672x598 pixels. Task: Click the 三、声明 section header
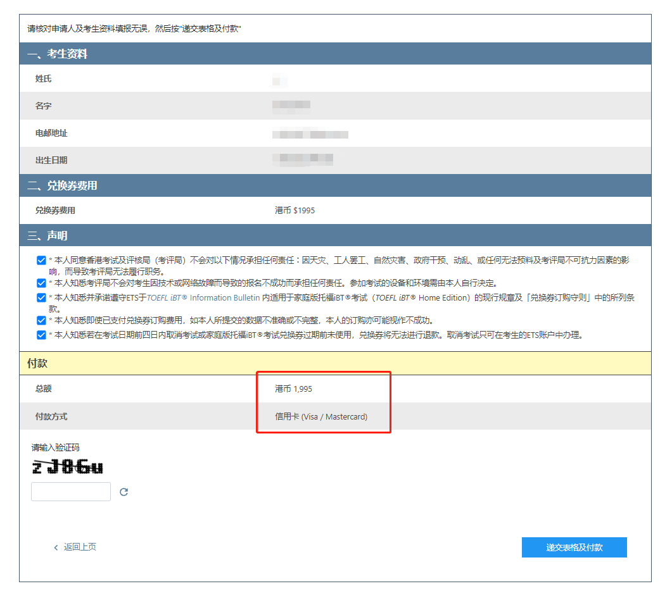click(47, 236)
